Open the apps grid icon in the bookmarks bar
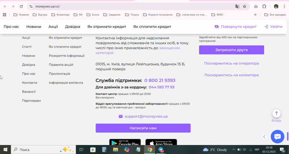This screenshot has height=154, width=289. (x=5, y=15)
